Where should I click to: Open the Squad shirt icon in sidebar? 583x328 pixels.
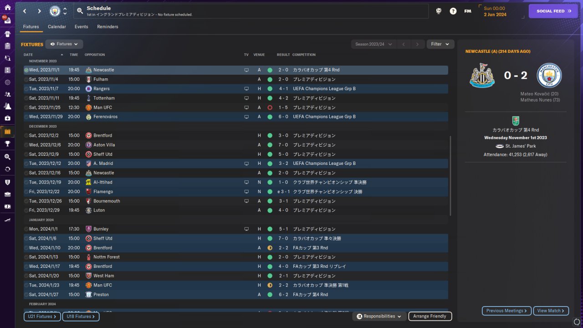(7, 34)
